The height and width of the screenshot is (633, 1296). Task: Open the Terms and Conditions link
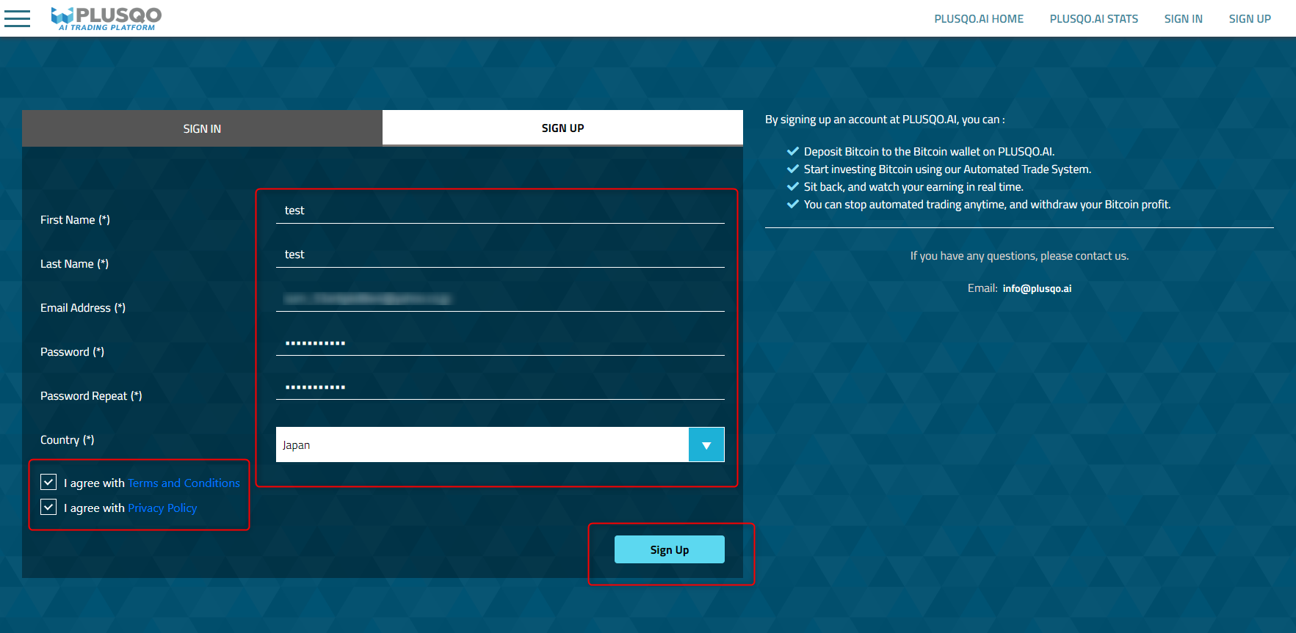pyautogui.click(x=184, y=483)
